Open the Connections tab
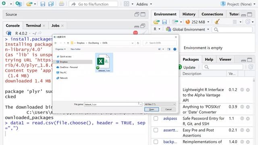The image size is (258, 145). click(212, 14)
